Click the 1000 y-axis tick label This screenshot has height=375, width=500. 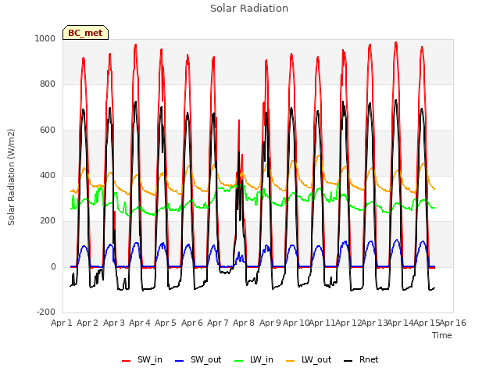click(45, 38)
